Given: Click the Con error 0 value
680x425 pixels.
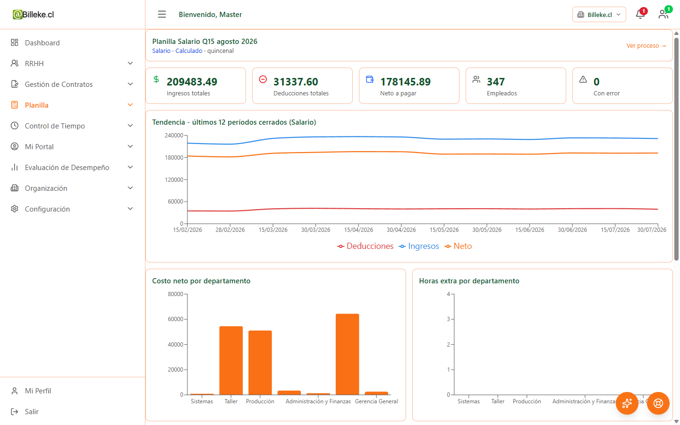Looking at the screenshot, I should (596, 82).
